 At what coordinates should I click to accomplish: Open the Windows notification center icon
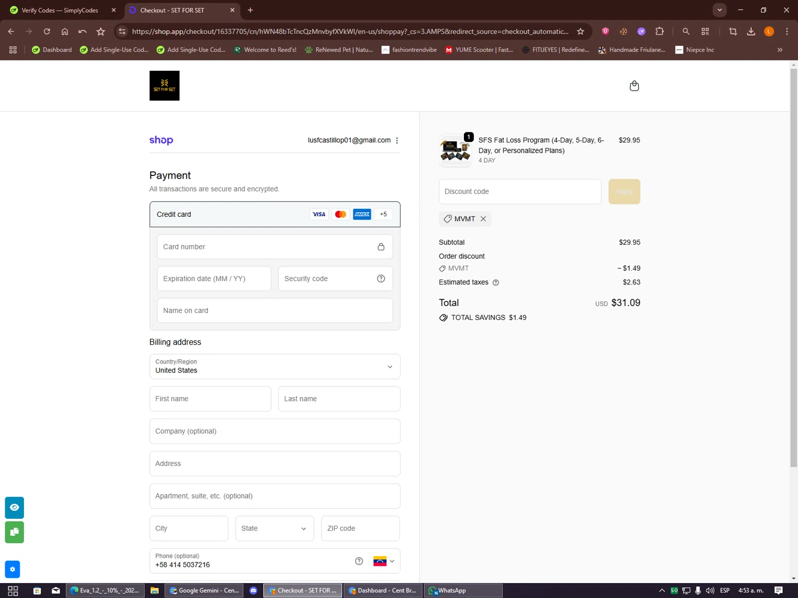[778, 591]
